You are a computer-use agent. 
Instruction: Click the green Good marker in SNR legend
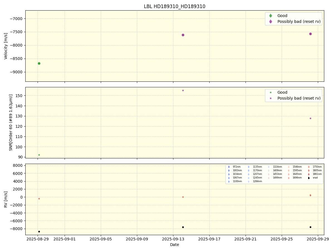271,93
